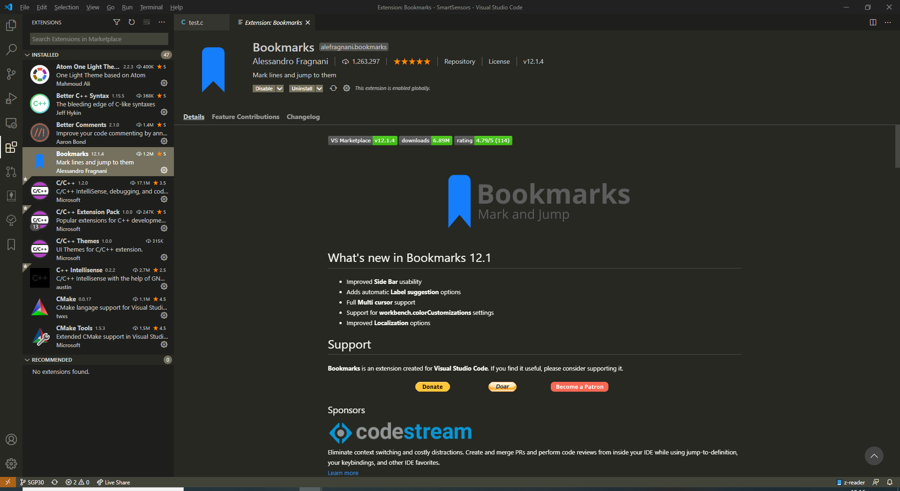Open the Terminal menu

151,7
